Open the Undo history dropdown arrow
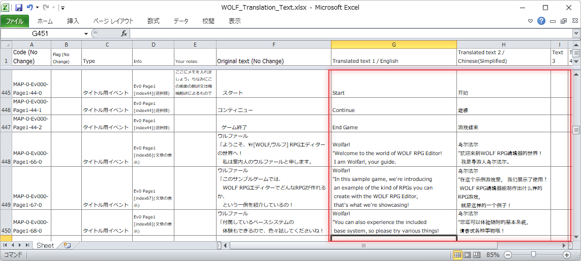Screen dimensions: 581x261 click(37, 8)
